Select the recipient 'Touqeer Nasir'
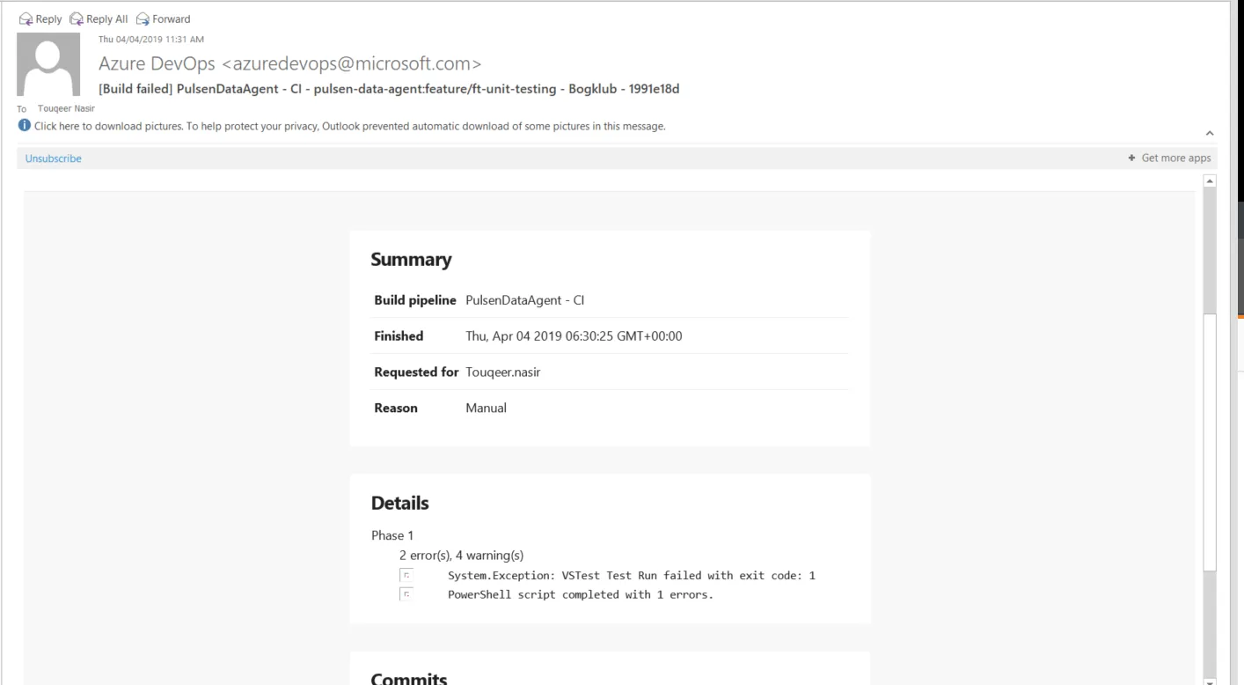The image size is (1244, 685). pos(67,108)
